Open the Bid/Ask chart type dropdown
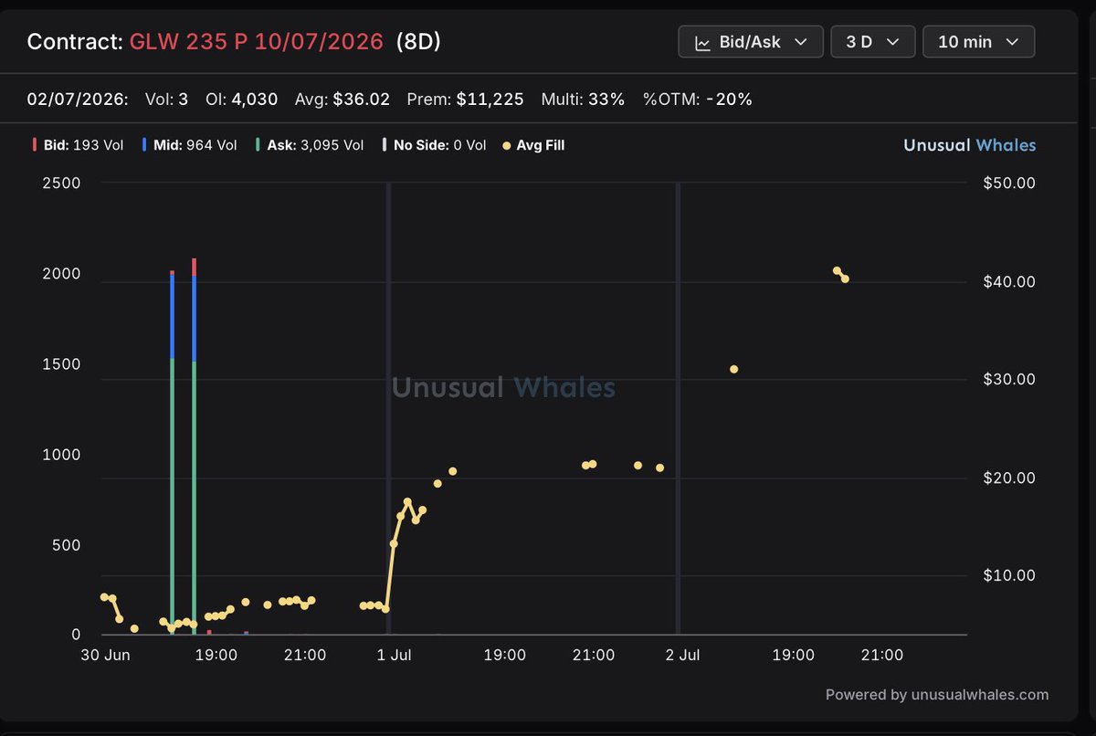This screenshot has height=736, width=1096. [751, 42]
